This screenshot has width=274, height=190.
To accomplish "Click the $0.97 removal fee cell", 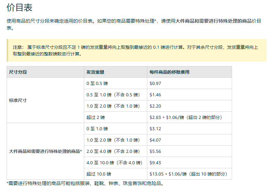I will pos(155,83).
